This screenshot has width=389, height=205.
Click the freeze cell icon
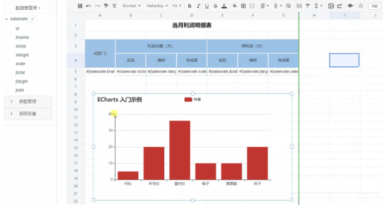(299, 6)
